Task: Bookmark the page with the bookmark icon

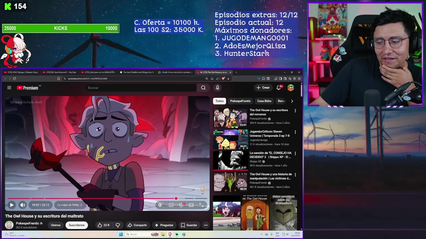Action: click(59, 79)
